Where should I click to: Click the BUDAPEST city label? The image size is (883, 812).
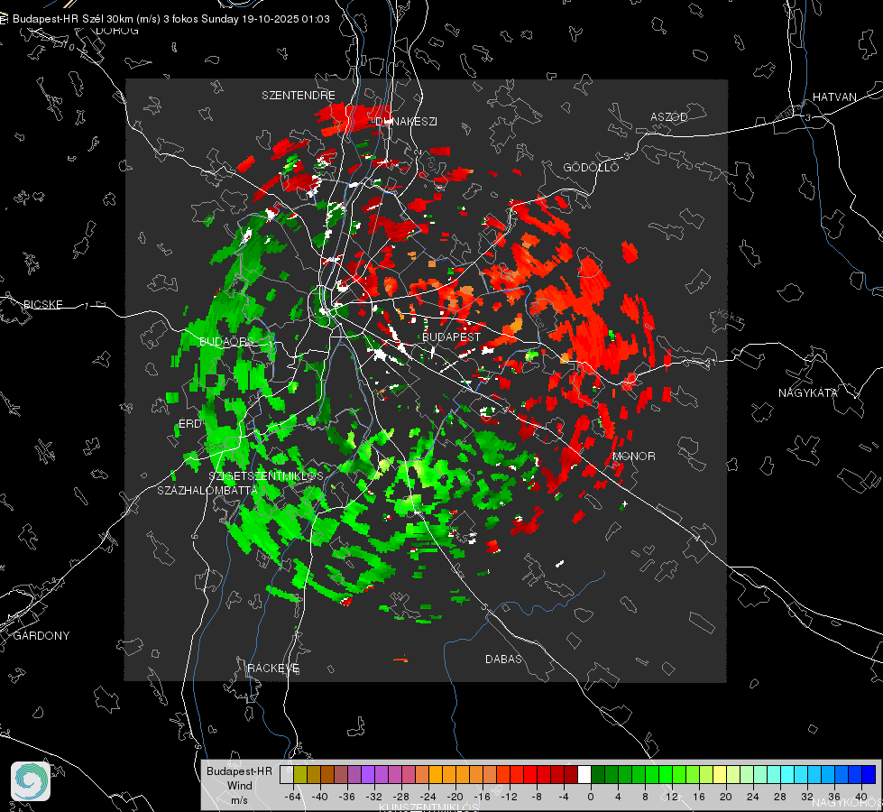[x=451, y=337]
